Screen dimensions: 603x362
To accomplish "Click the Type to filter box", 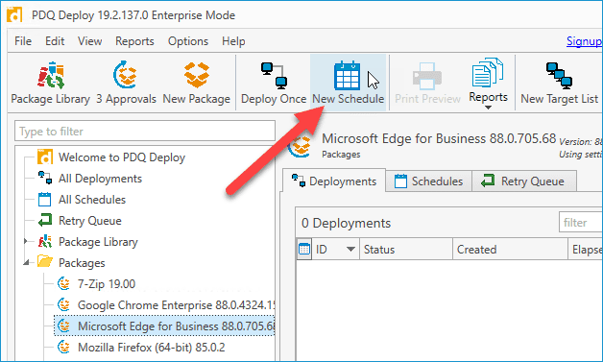I will (x=145, y=132).
